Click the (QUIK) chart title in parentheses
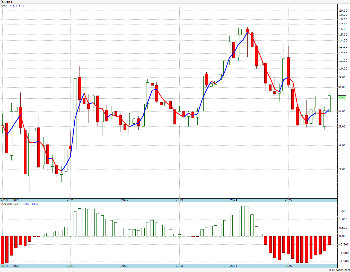Screen dimensions: 350x272 6,2
